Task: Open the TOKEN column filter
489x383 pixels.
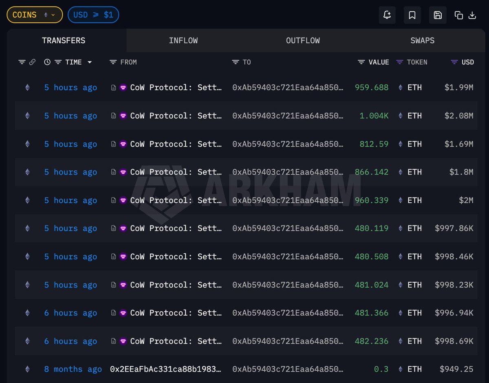Action: pos(400,62)
